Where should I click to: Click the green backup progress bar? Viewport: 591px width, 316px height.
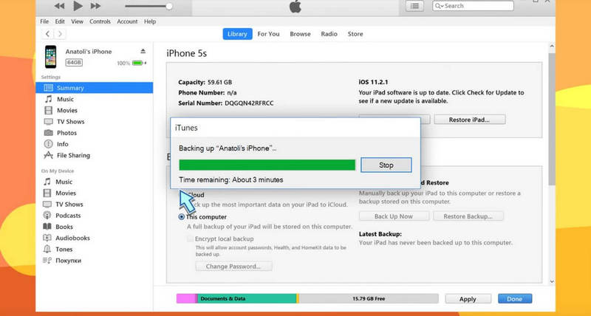(x=267, y=165)
